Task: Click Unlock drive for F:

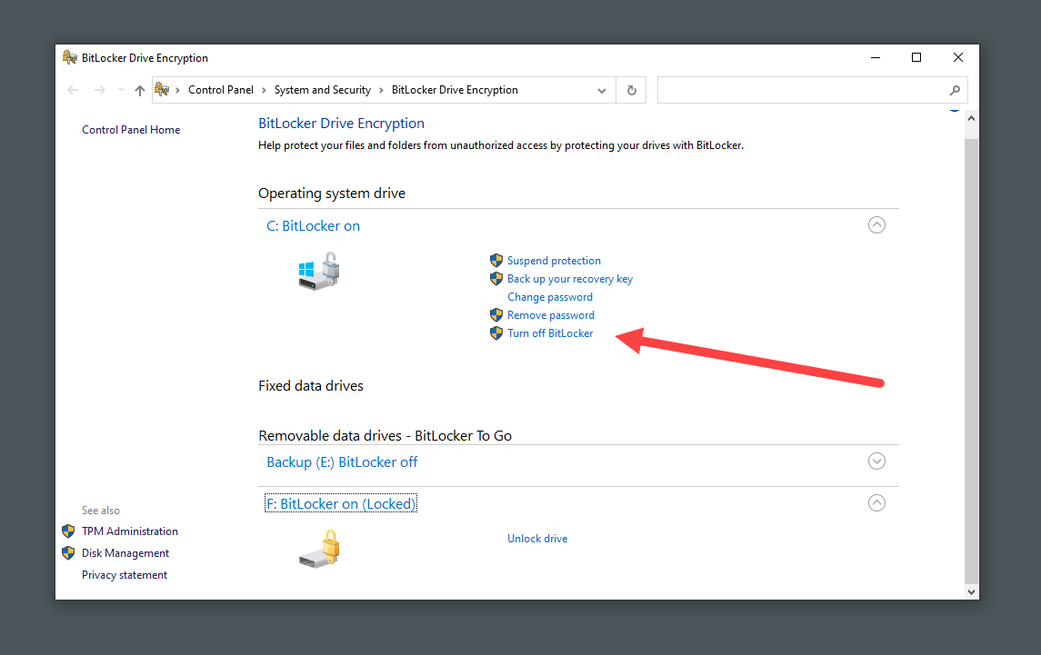Action: click(537, 538)
